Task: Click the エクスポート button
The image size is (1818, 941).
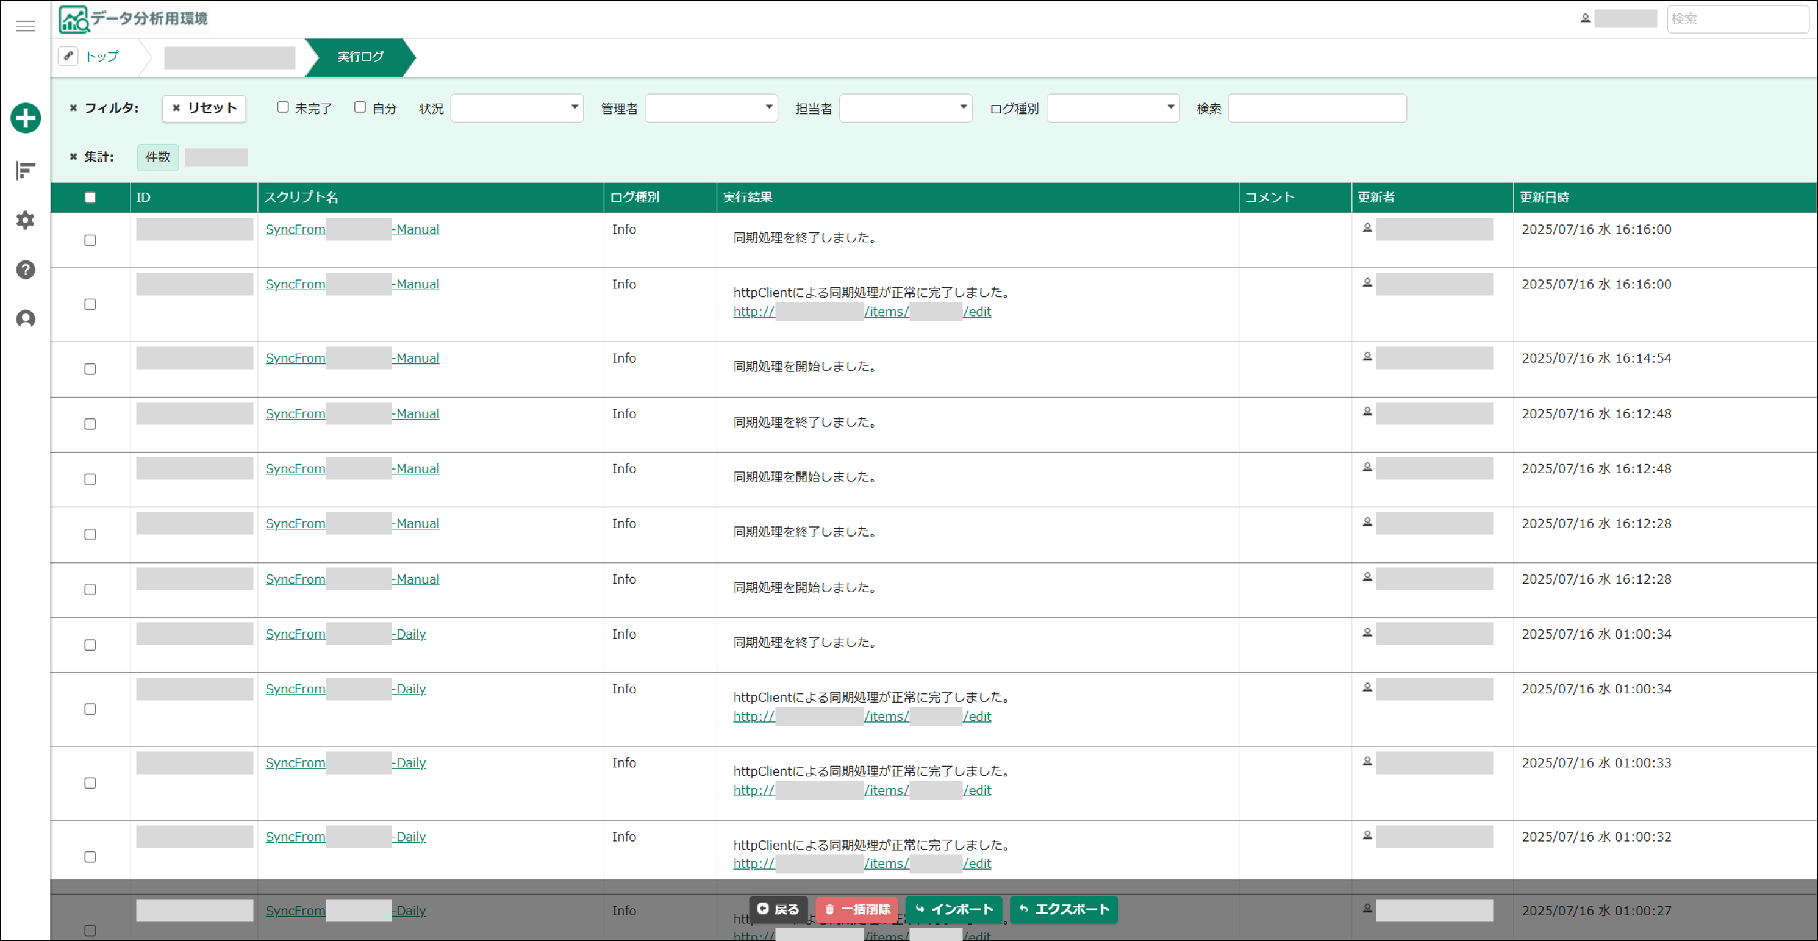Action: (x=1064, y=909)
